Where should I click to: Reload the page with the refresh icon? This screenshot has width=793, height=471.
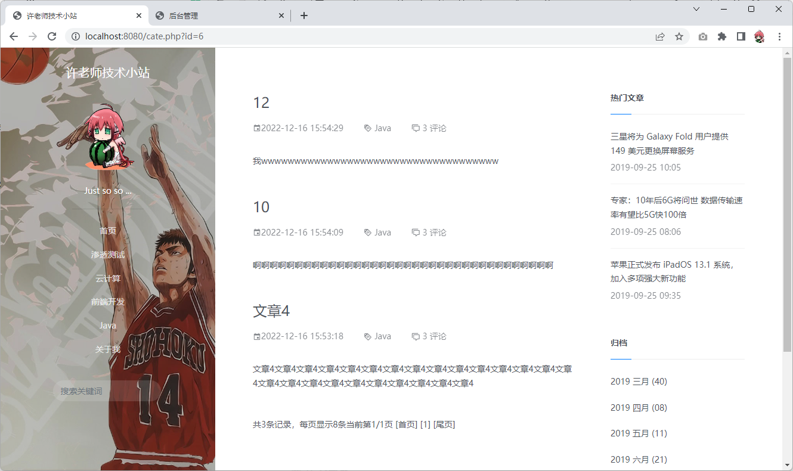click(x=52, y=36)
